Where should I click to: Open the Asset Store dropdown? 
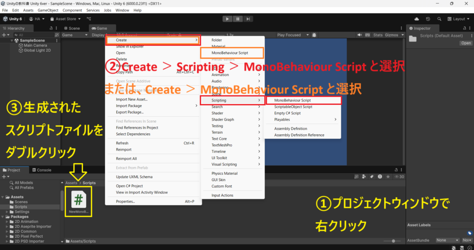coord(66,18)
